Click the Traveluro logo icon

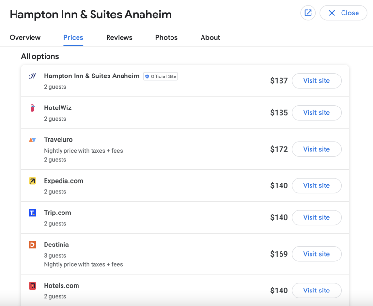(32, 140)
